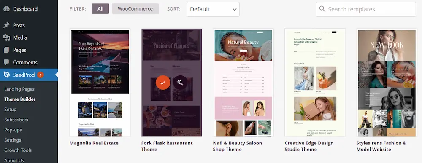
Task: Click the Nail & Beauty Saloon Shop Theme title
Action: click(237, 146)
